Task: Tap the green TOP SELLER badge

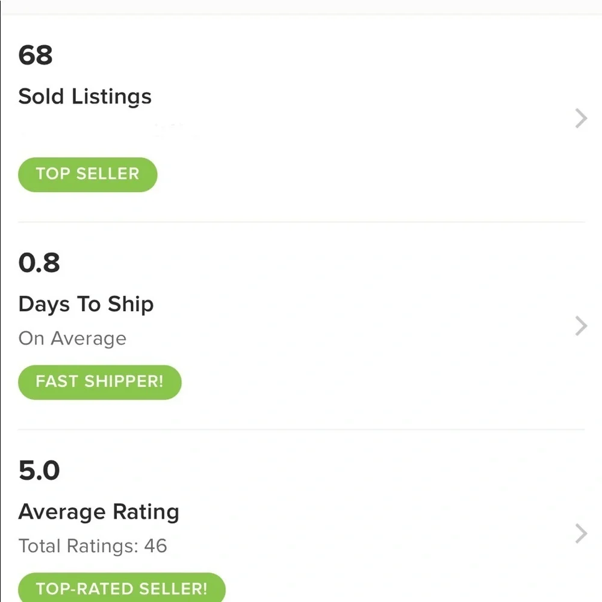Action: 87,175
